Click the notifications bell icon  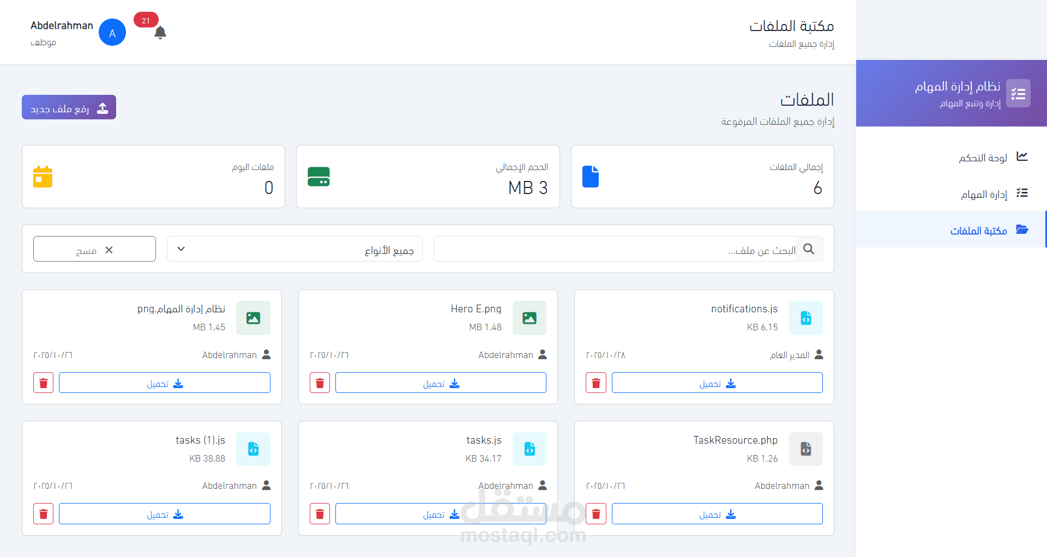[x=160, y=33]
